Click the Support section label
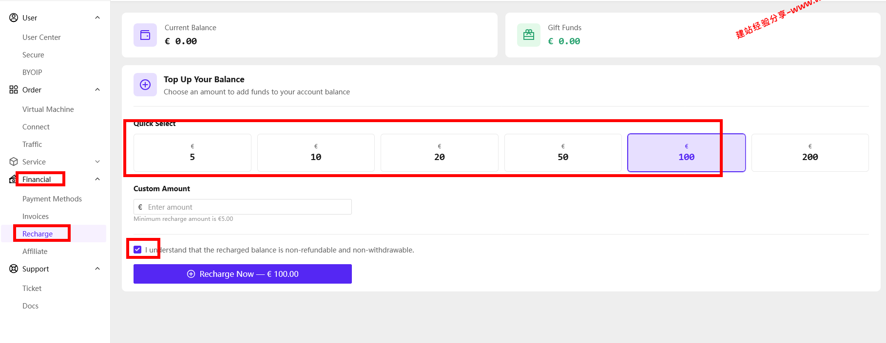The image size is (886, 343). (x=36, y=269)
